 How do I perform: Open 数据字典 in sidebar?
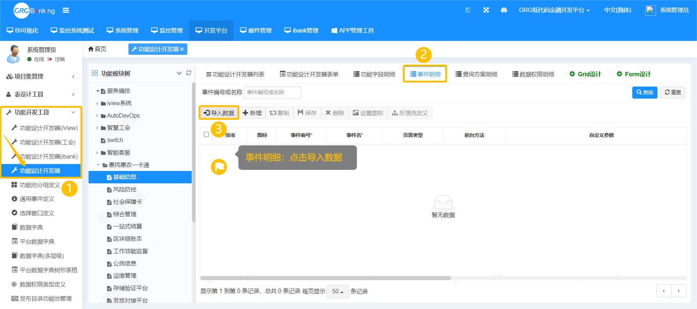click(x=31, y=227)
